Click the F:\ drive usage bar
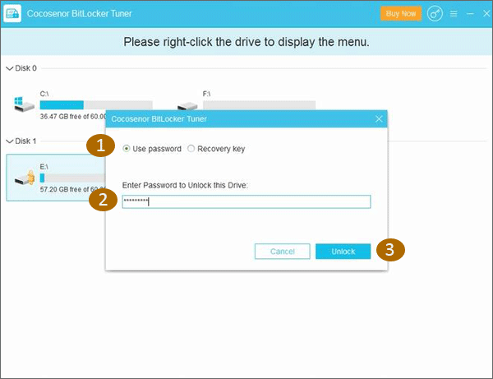The height and width of the screenshot is (379, 493). (x=259, y=105)
